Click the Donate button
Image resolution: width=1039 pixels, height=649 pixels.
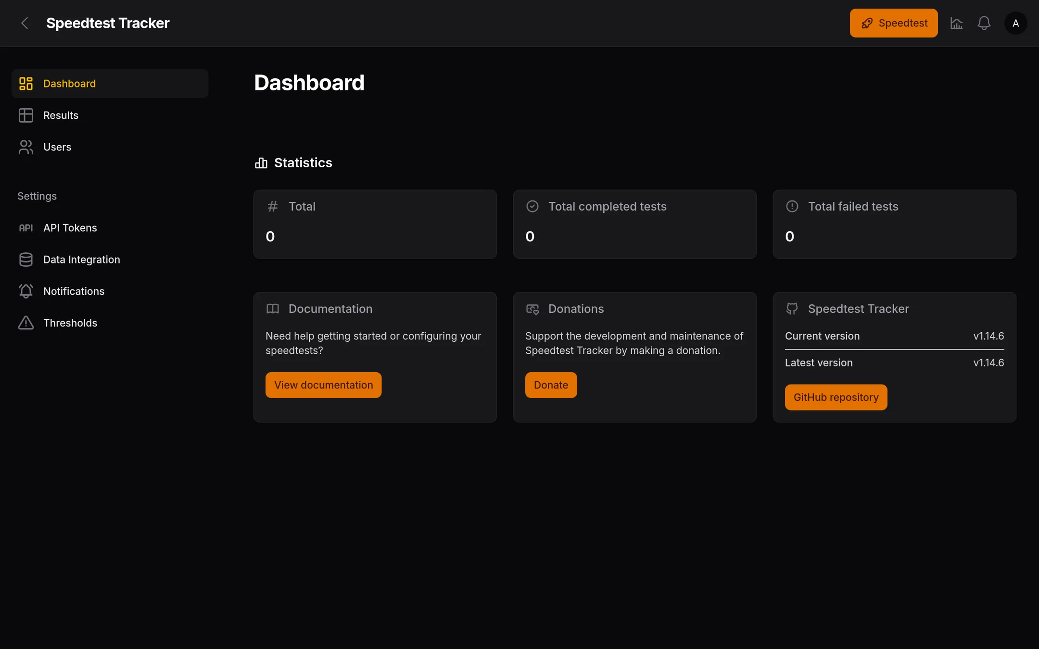tap(551, 385)
